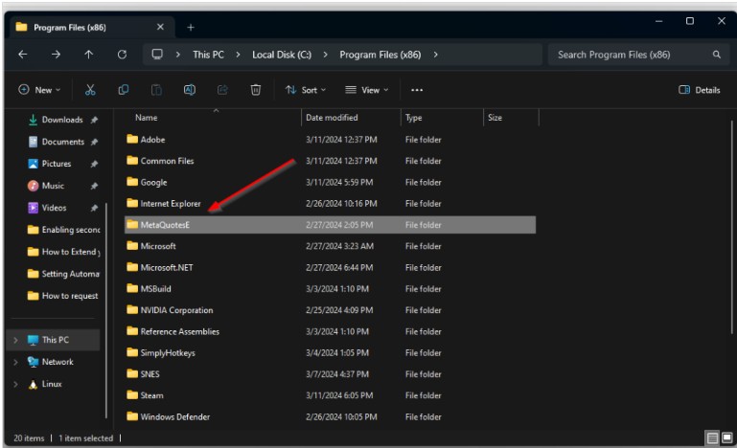The height and width of the screenshot is (448, 737).
Task: Go forward with the right arrow
Action: (x=56, y=55)
